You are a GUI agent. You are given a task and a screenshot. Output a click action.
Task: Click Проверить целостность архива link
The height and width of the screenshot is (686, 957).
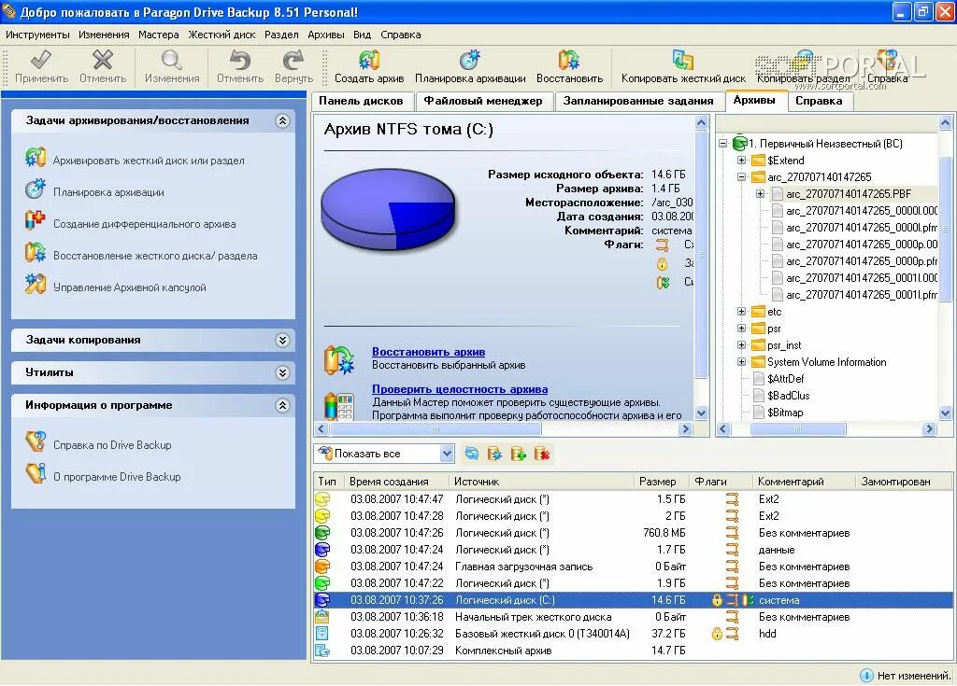click(460, 389)
